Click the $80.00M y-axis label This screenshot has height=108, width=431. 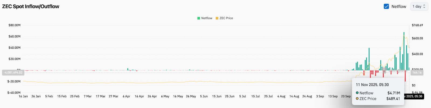(x=15, y=25)
